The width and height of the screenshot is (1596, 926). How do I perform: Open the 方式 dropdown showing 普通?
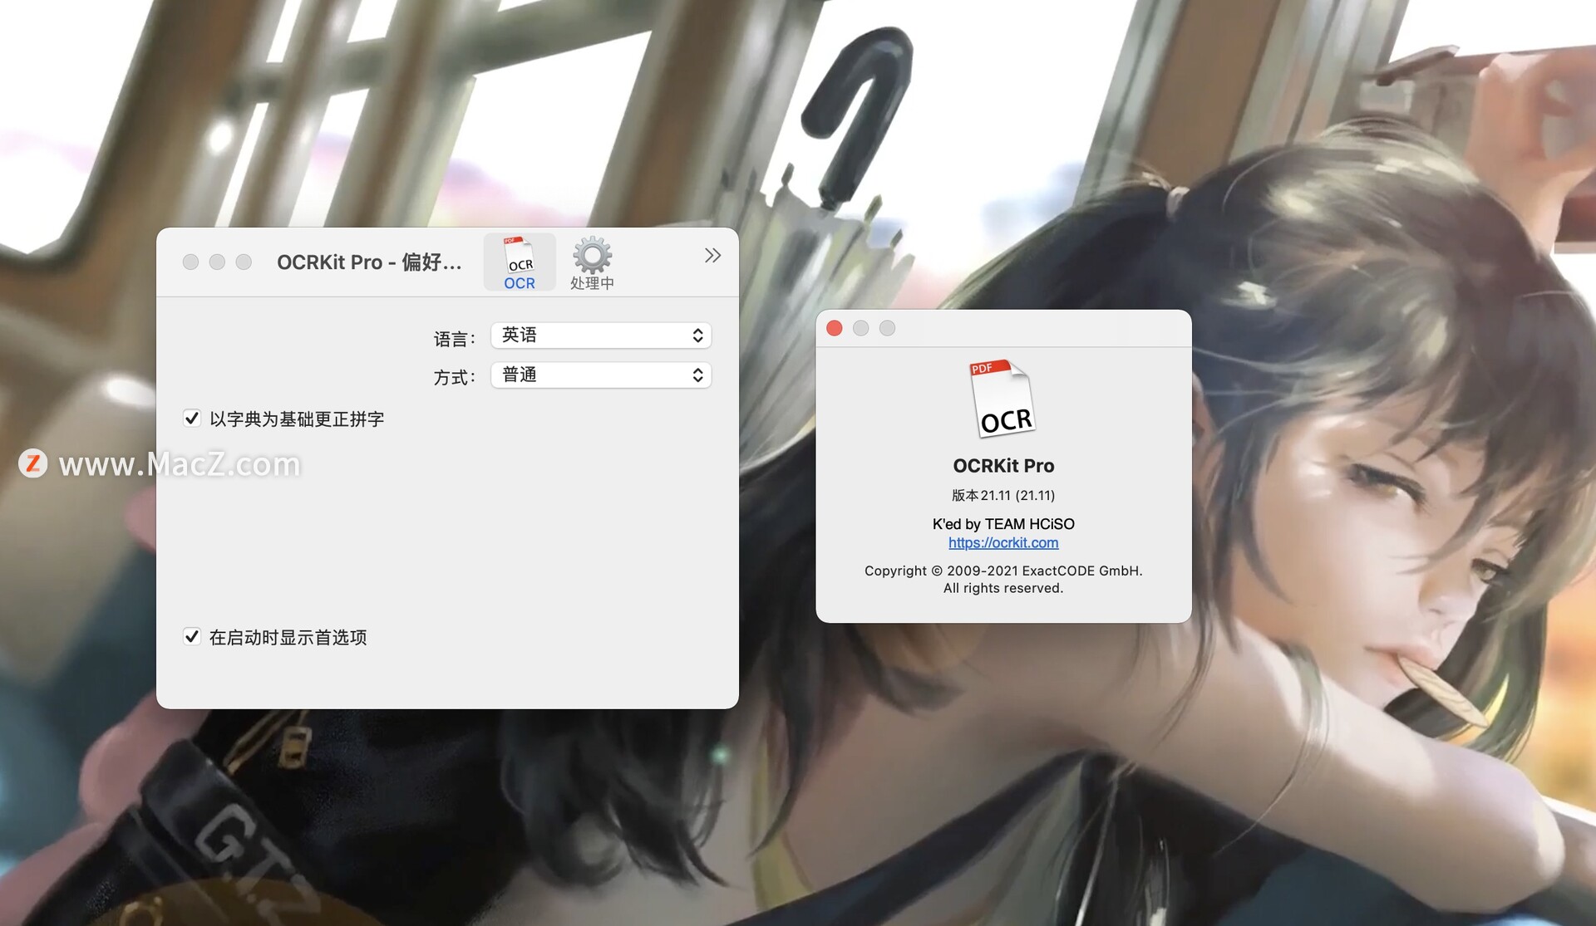601,375
